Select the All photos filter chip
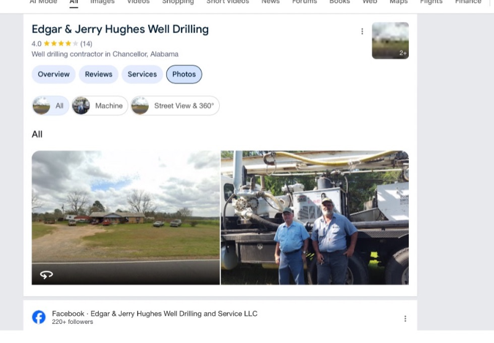 tap(51, 105)
